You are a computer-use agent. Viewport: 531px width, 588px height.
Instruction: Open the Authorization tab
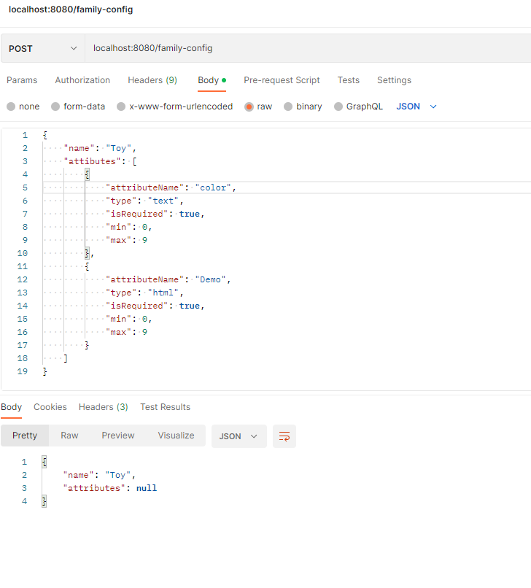click(82, 80)
